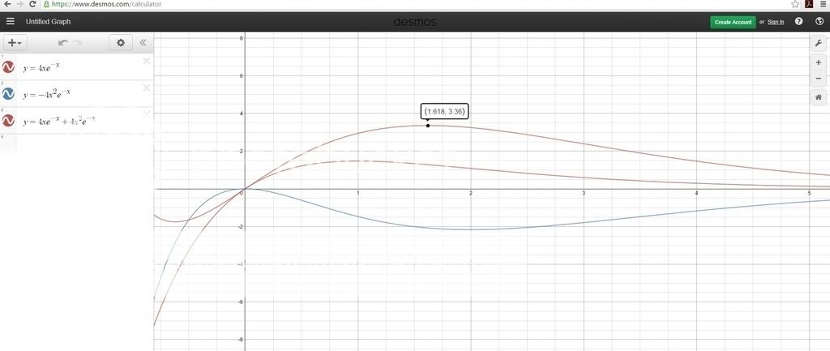Viewport: 830px width, 351px height.
Task: Click the Untitled Graph title
Action: coord(48,22)
